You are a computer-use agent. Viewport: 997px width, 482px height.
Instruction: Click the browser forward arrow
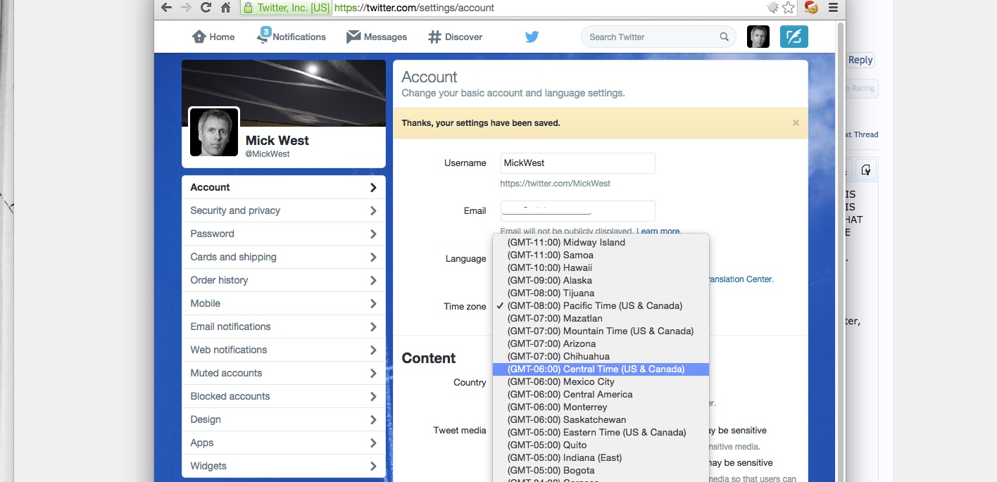pyautogui.click(x=186, y=8)
